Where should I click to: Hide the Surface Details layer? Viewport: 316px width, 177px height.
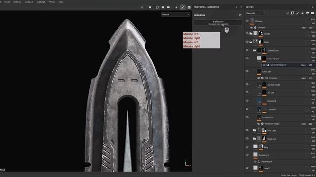(x=247, y=85)
